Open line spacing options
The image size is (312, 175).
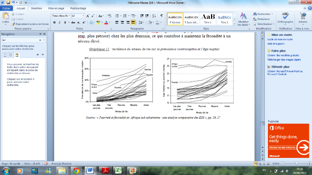coord(141,23)
